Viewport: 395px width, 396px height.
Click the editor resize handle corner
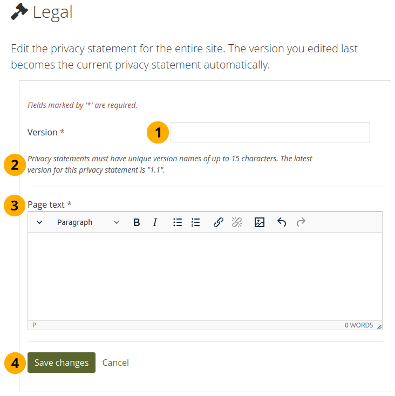[379, 326]
